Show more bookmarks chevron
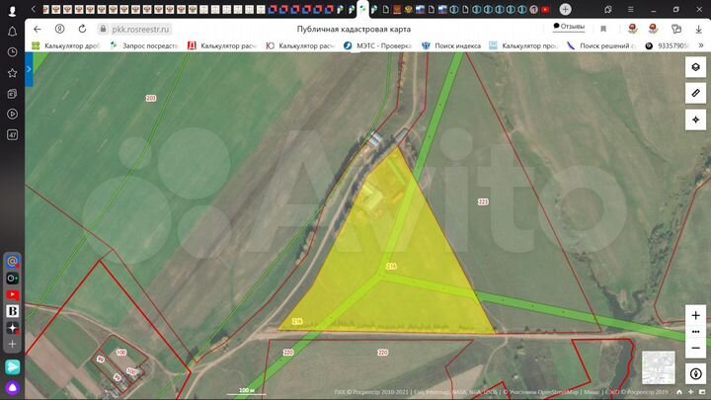The height and width of the screenshot is (400, 711). [701, 45]
